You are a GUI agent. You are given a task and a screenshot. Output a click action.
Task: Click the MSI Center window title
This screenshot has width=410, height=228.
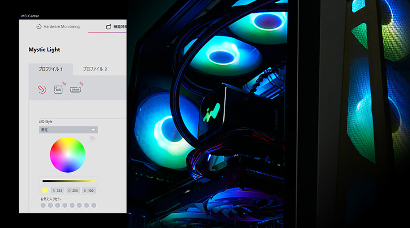click(x=30, y=16)
